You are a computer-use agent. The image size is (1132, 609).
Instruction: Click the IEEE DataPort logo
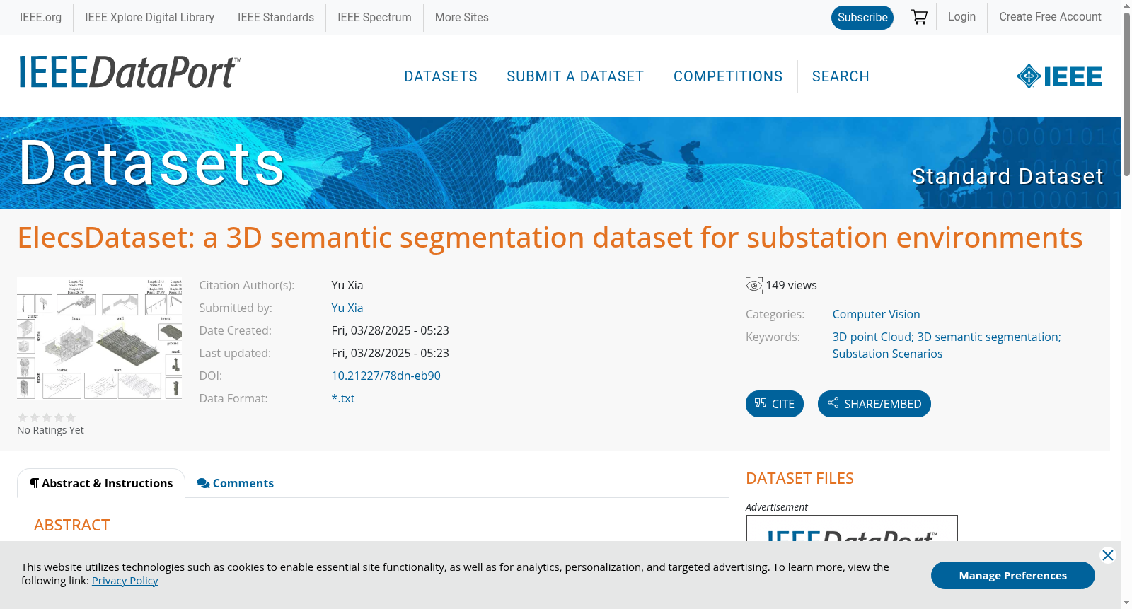[129, 72]
